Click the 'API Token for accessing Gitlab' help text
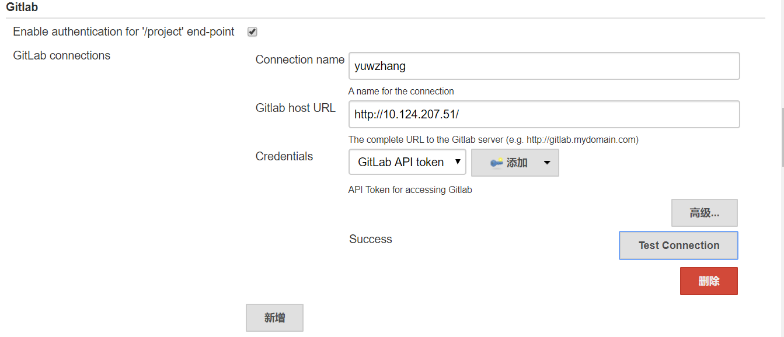The height and width of the screenshot is (337, 784). [x=410, y=189]
